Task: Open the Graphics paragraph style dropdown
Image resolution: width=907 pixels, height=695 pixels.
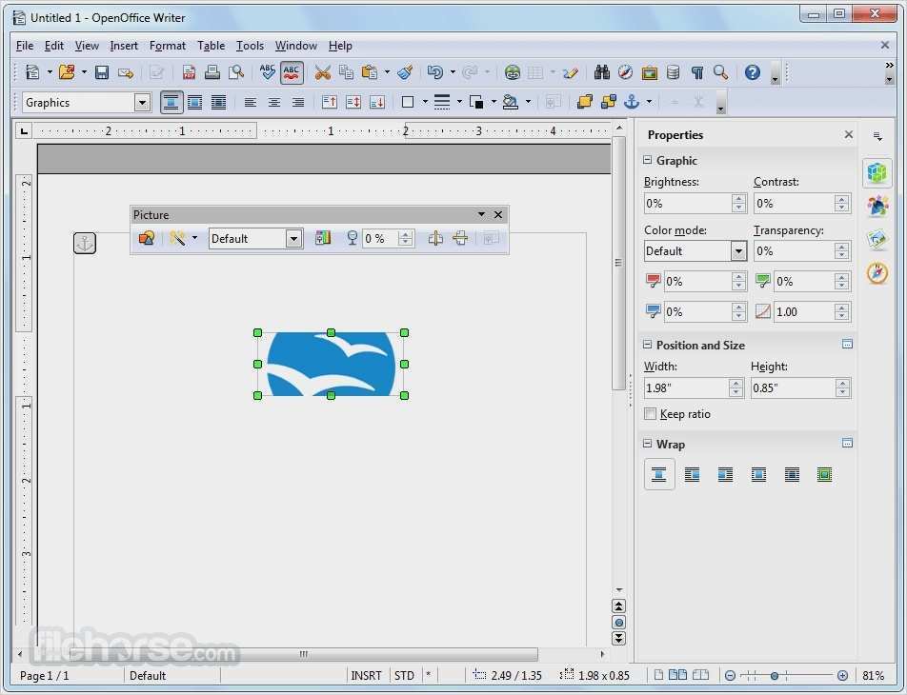Action: (x=142, y=103)
